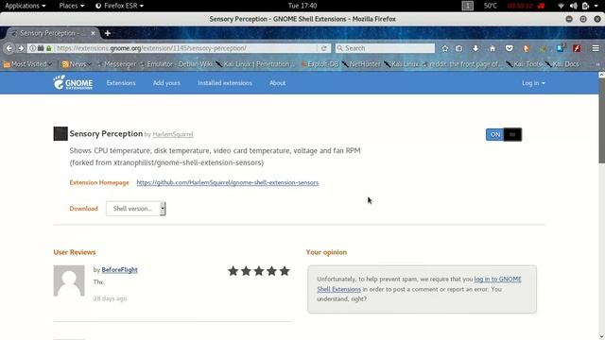
Task: Go to the Firefox home page icon
Action: coord(493,48)
